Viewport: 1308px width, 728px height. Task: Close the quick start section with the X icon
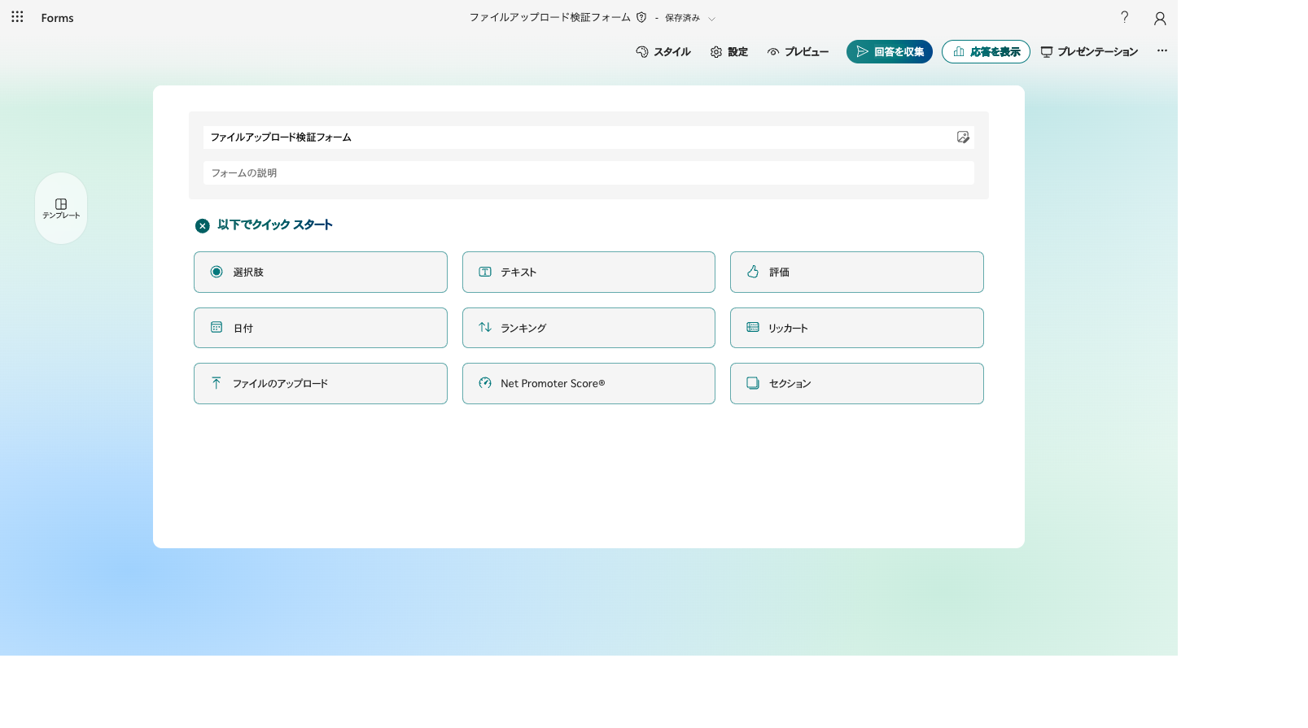(203, 226)
